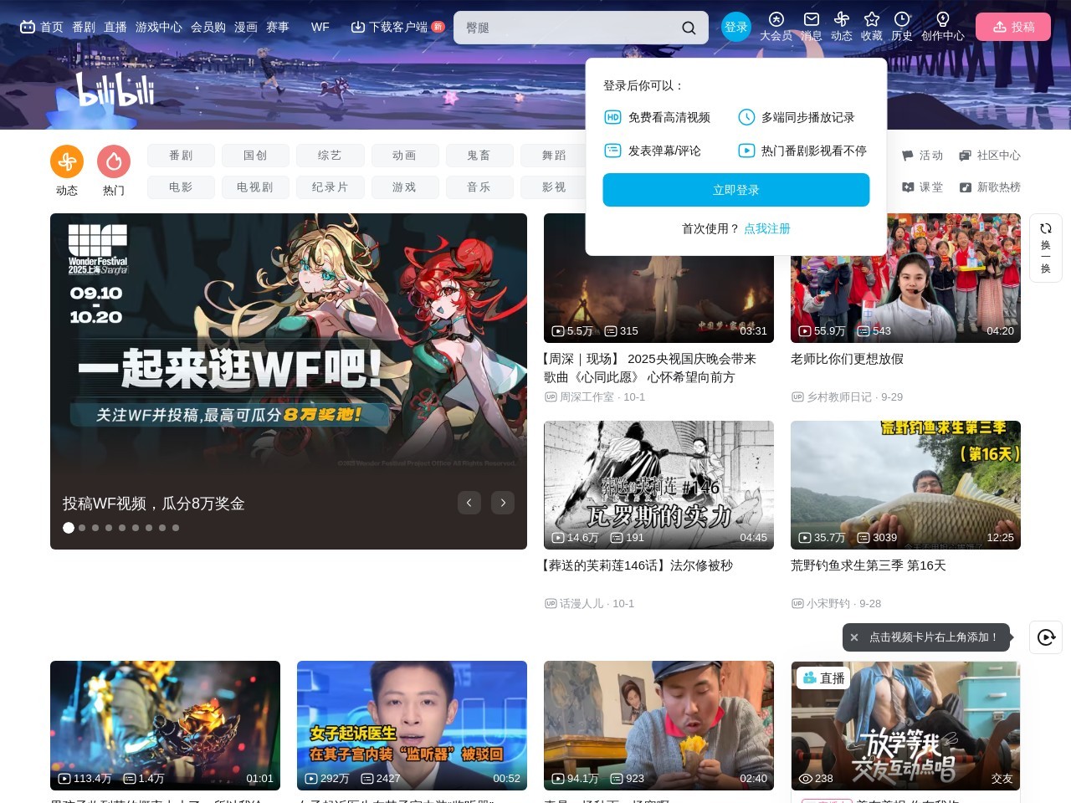The image size is (1071, 803).
Task: Click the orange 动态 circle icon
Action: pyautogui.click(x=67, y=161)
